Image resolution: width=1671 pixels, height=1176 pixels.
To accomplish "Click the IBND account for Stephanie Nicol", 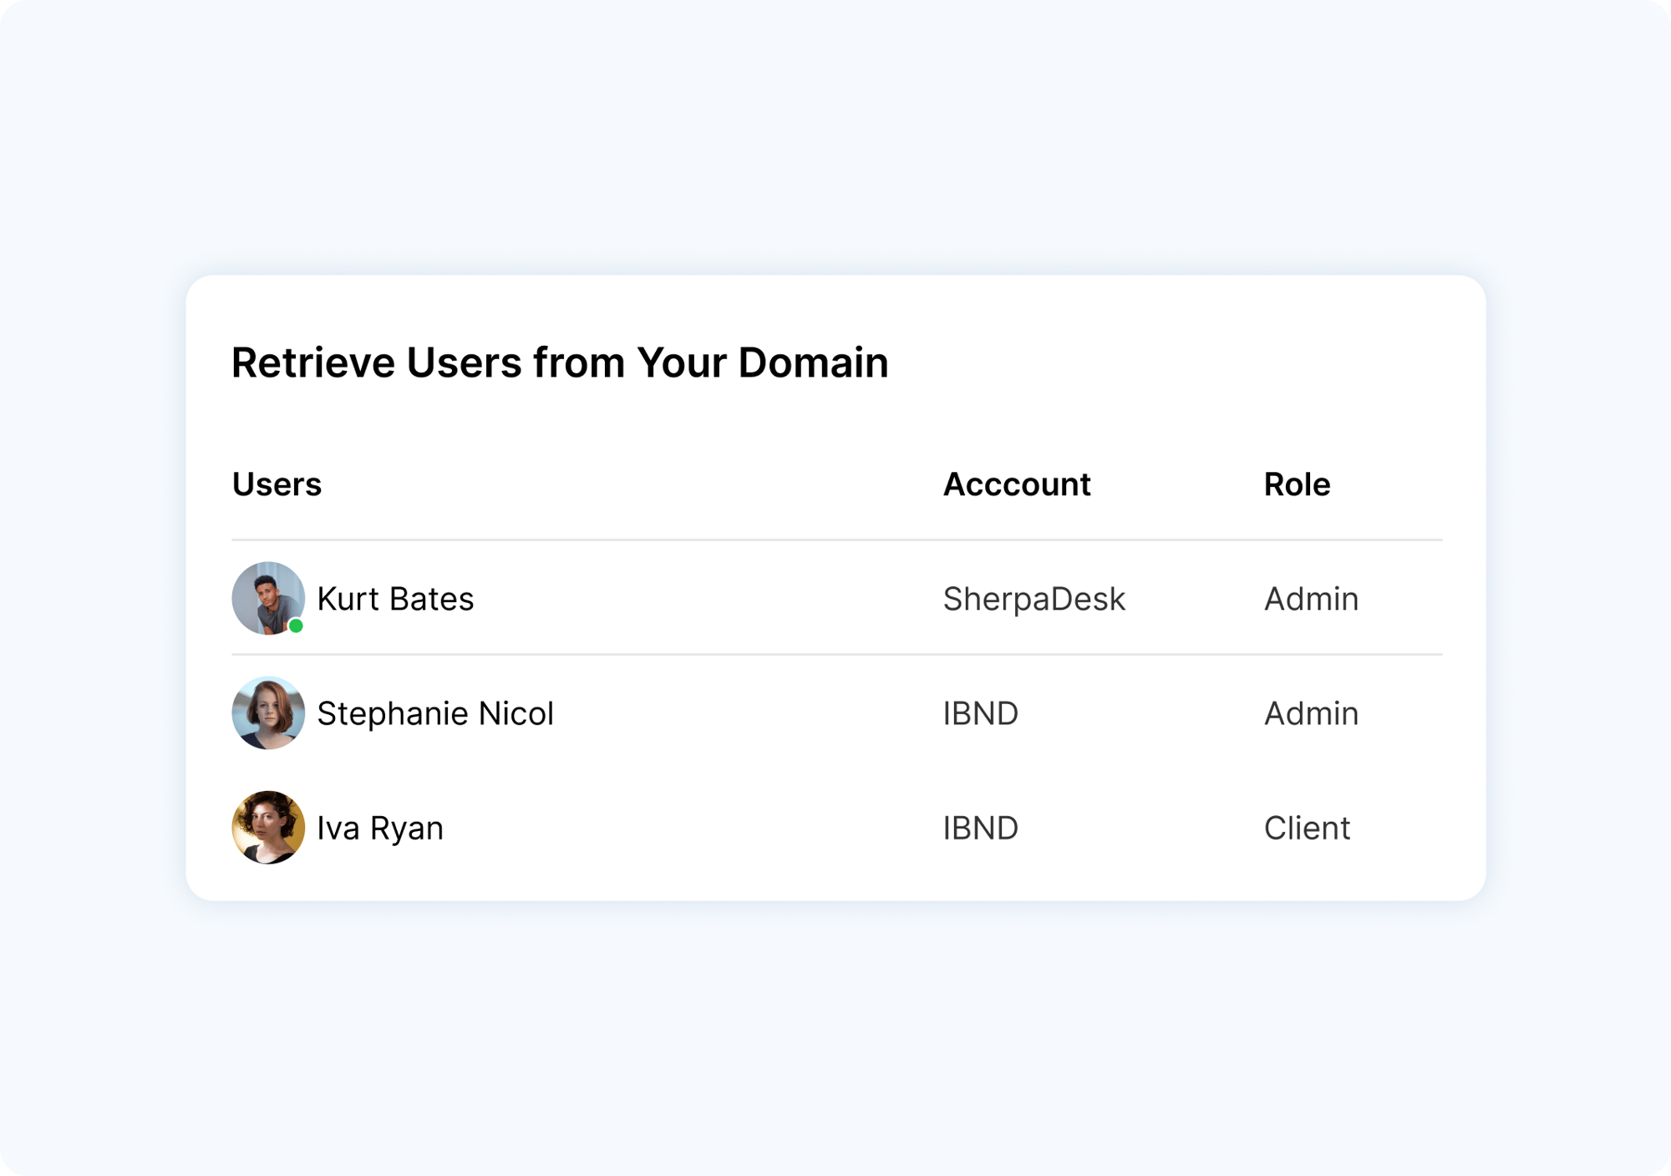I will point(981,713).
